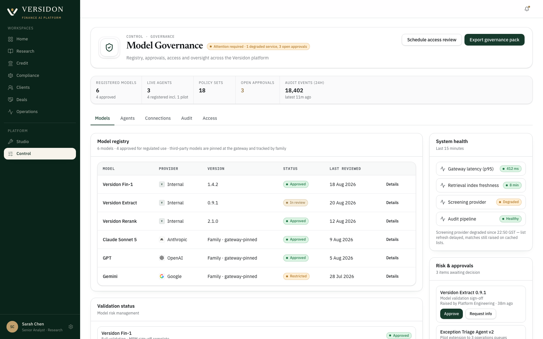Viewport: 543px width, 339px height.
Task: Go to Home workspace
Action: pos(40,39)
